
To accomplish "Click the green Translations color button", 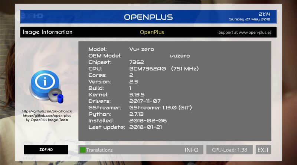I will 83,150.
